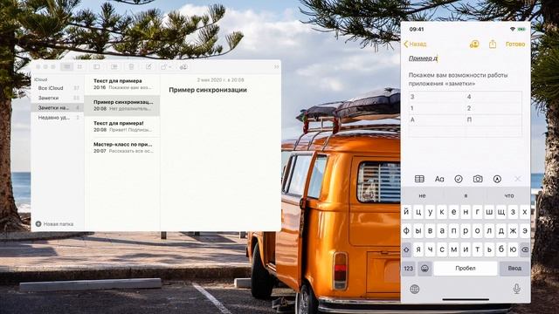Tap the camera icon in iPhone toolbar

(x=478, y=179)
